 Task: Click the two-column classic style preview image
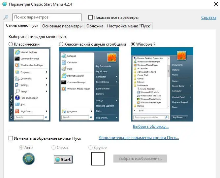[89, 84]
